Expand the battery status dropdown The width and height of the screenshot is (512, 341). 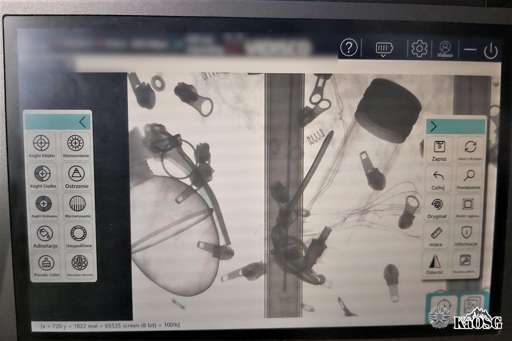tap(383, 50)
